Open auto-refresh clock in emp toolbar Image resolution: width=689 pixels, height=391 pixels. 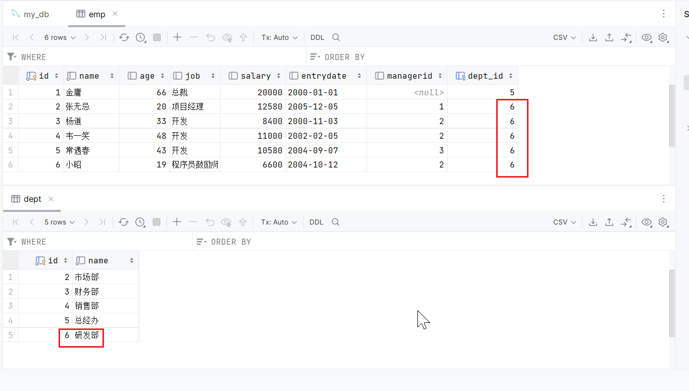click(141, 37)
